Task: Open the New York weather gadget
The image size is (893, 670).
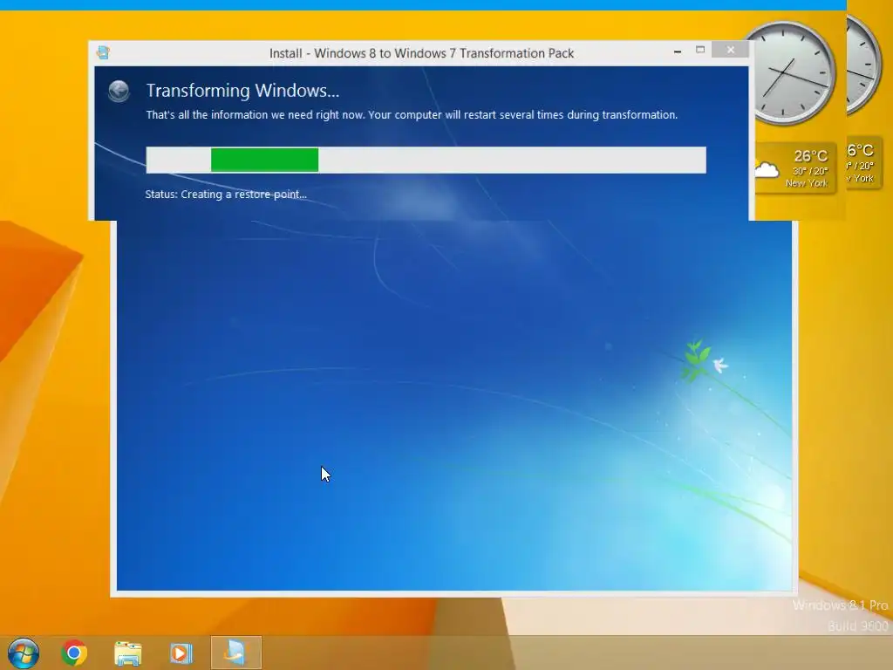Action: tap(795, 168)
